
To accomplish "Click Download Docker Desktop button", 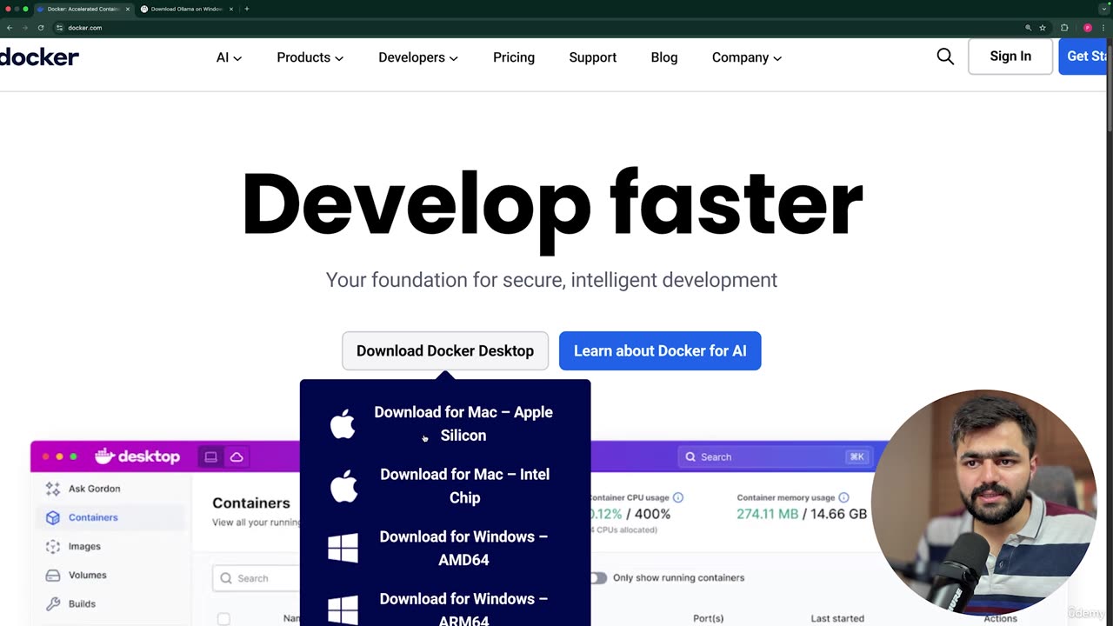I will (x=445, y=350).
